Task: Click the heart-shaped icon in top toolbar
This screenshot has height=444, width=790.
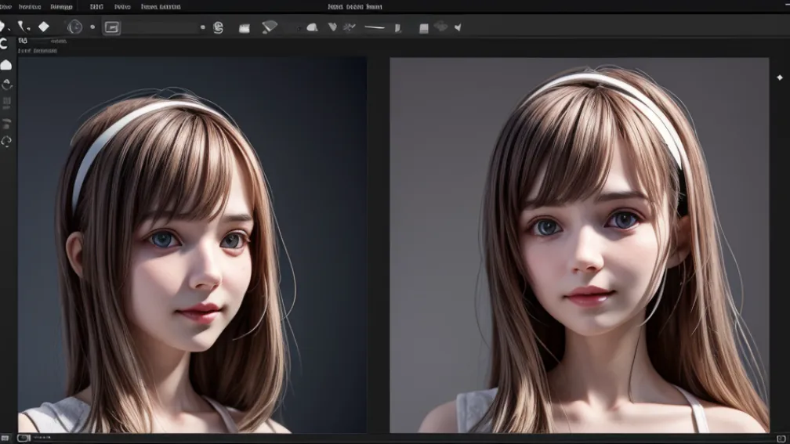Action: pyautogui.click(x=332, y=27)
